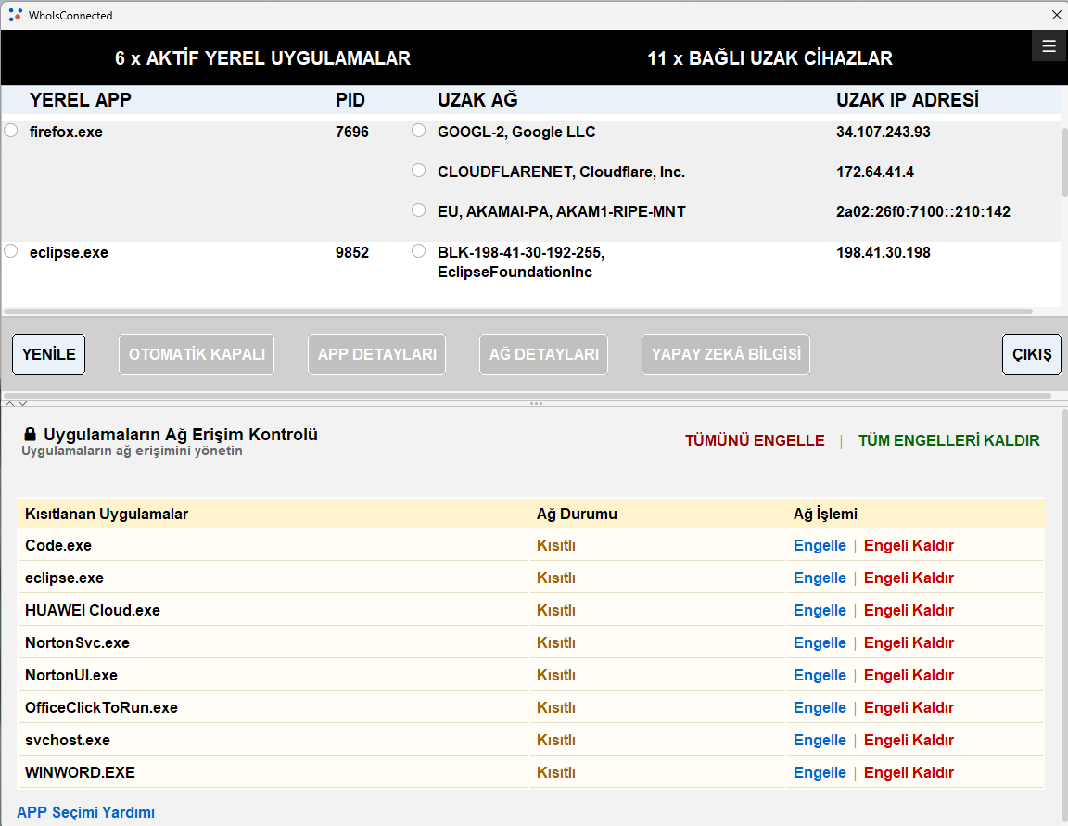Click the ÇIKIŞ exit button
1068x826 pixels.
(x=1031, y=354)
